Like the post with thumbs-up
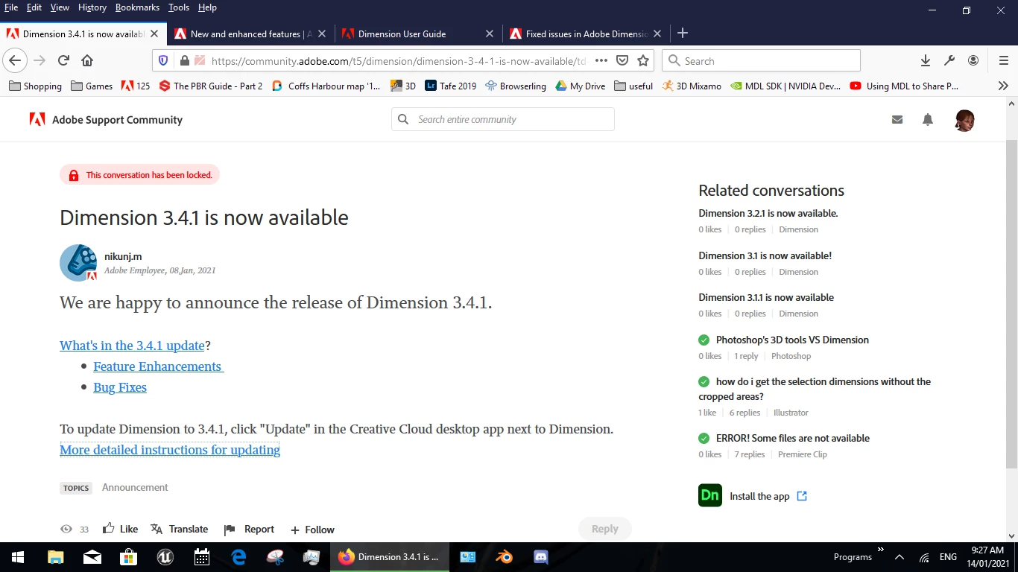The height and width of the screenshot is (572, 1018). 120,529
